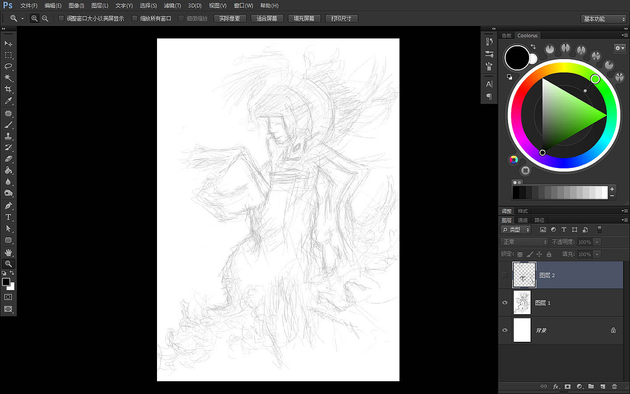Select the Crop tool
The image size is (630, 394).
pos(8,89)
